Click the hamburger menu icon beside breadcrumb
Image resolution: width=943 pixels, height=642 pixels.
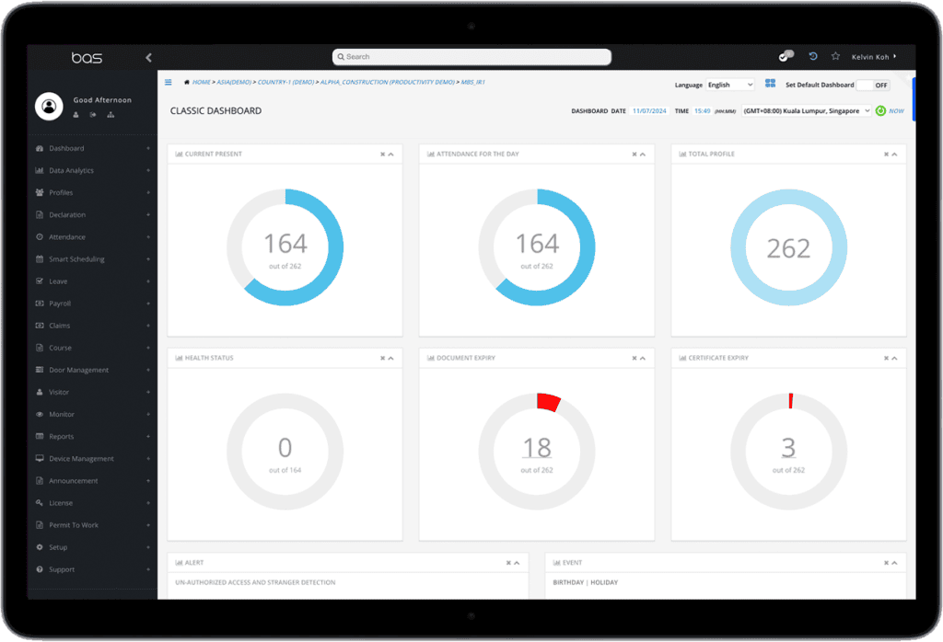169,82
